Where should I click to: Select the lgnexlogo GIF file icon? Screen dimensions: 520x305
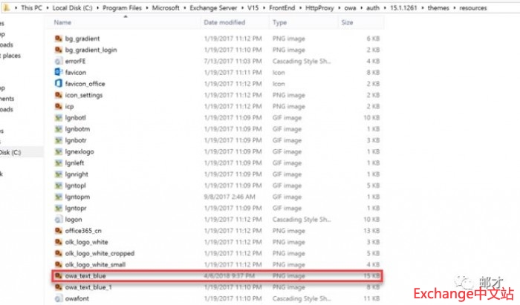(59, 151)
